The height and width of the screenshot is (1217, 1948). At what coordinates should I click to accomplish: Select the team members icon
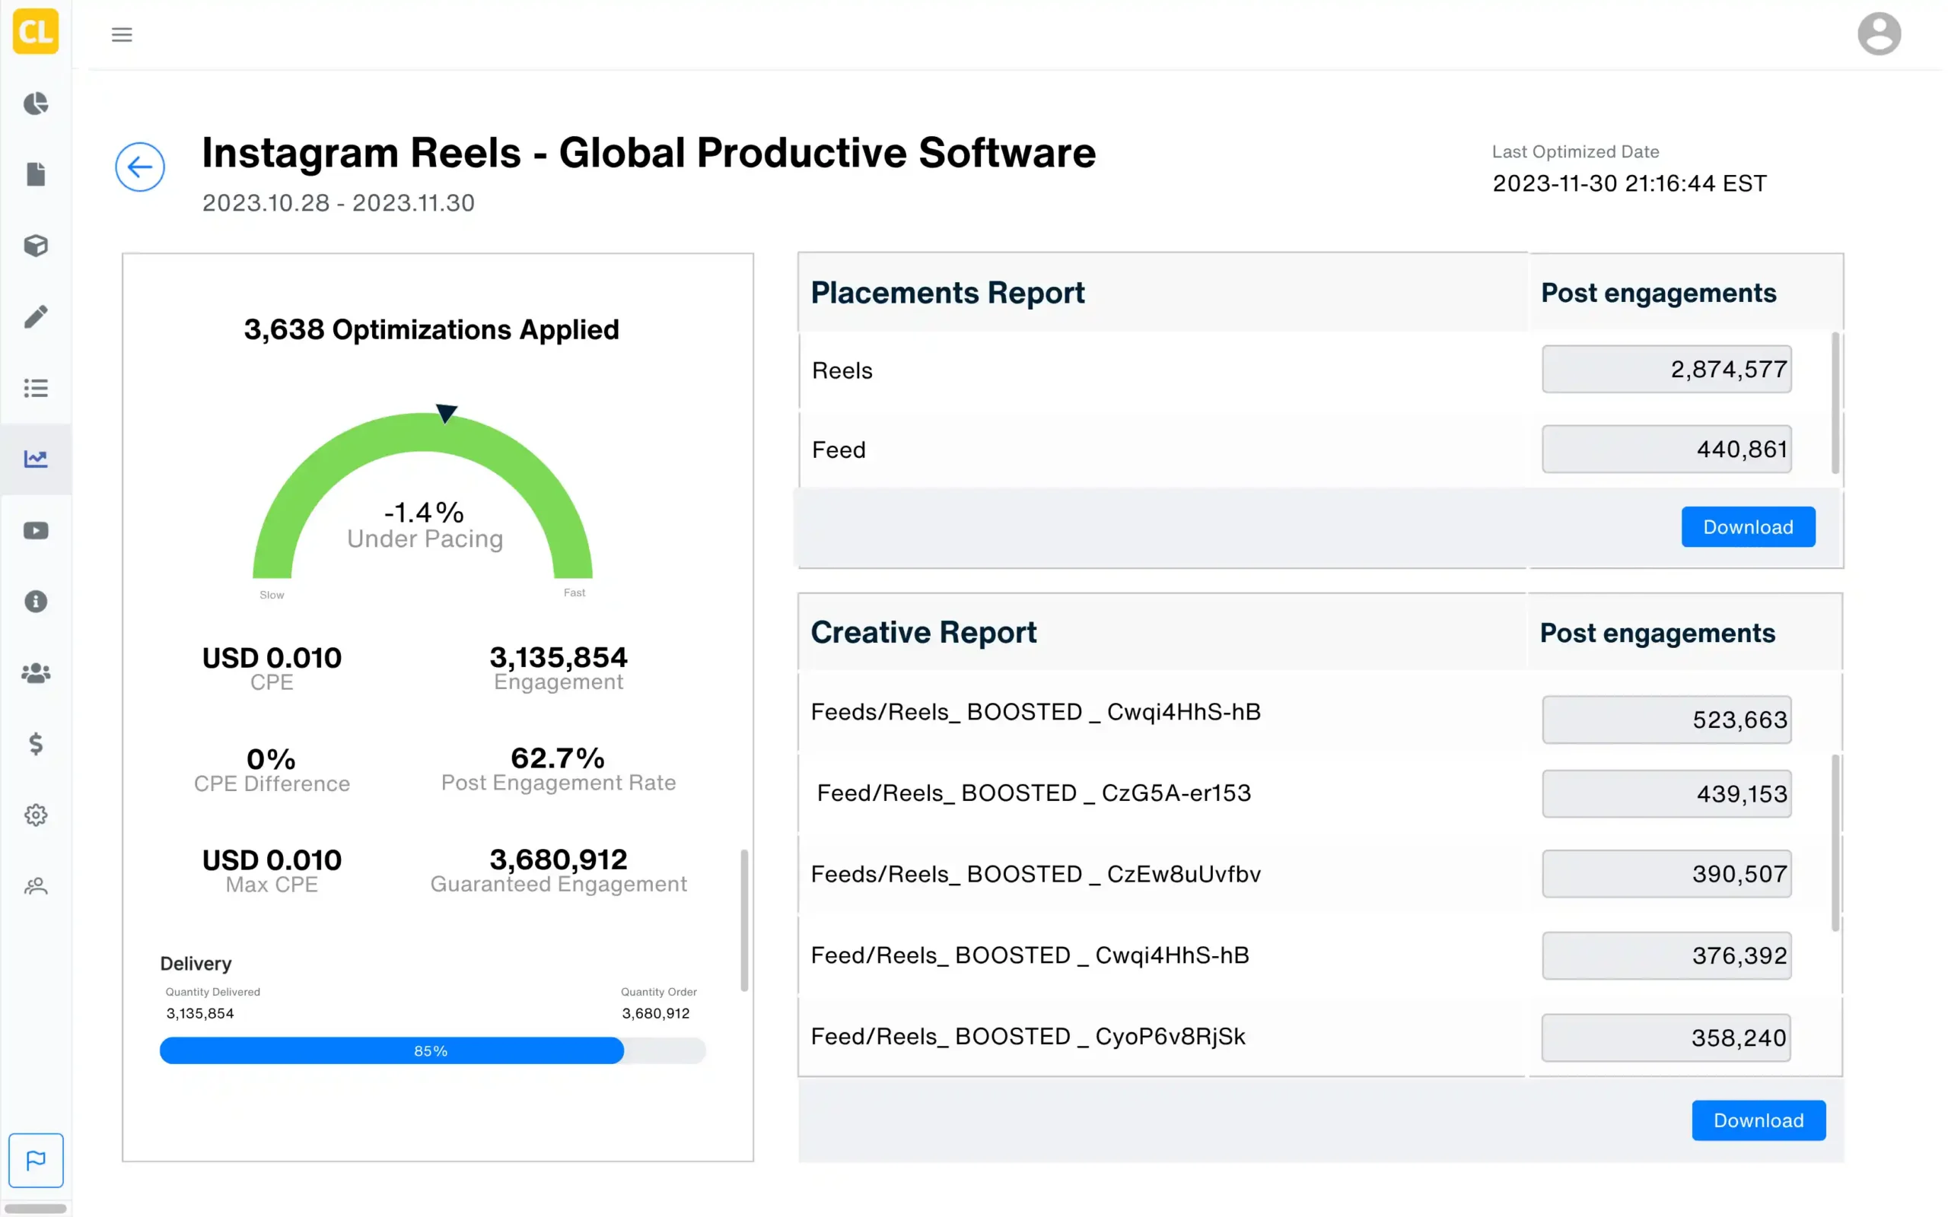point(36,673)
